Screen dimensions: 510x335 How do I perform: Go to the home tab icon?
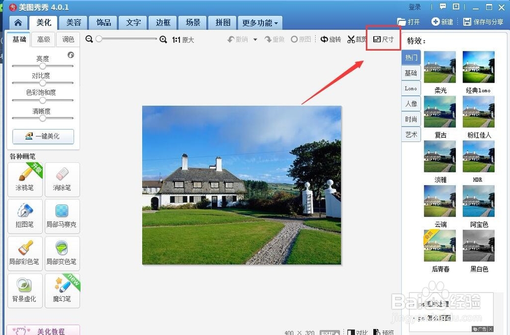[18, 22]
